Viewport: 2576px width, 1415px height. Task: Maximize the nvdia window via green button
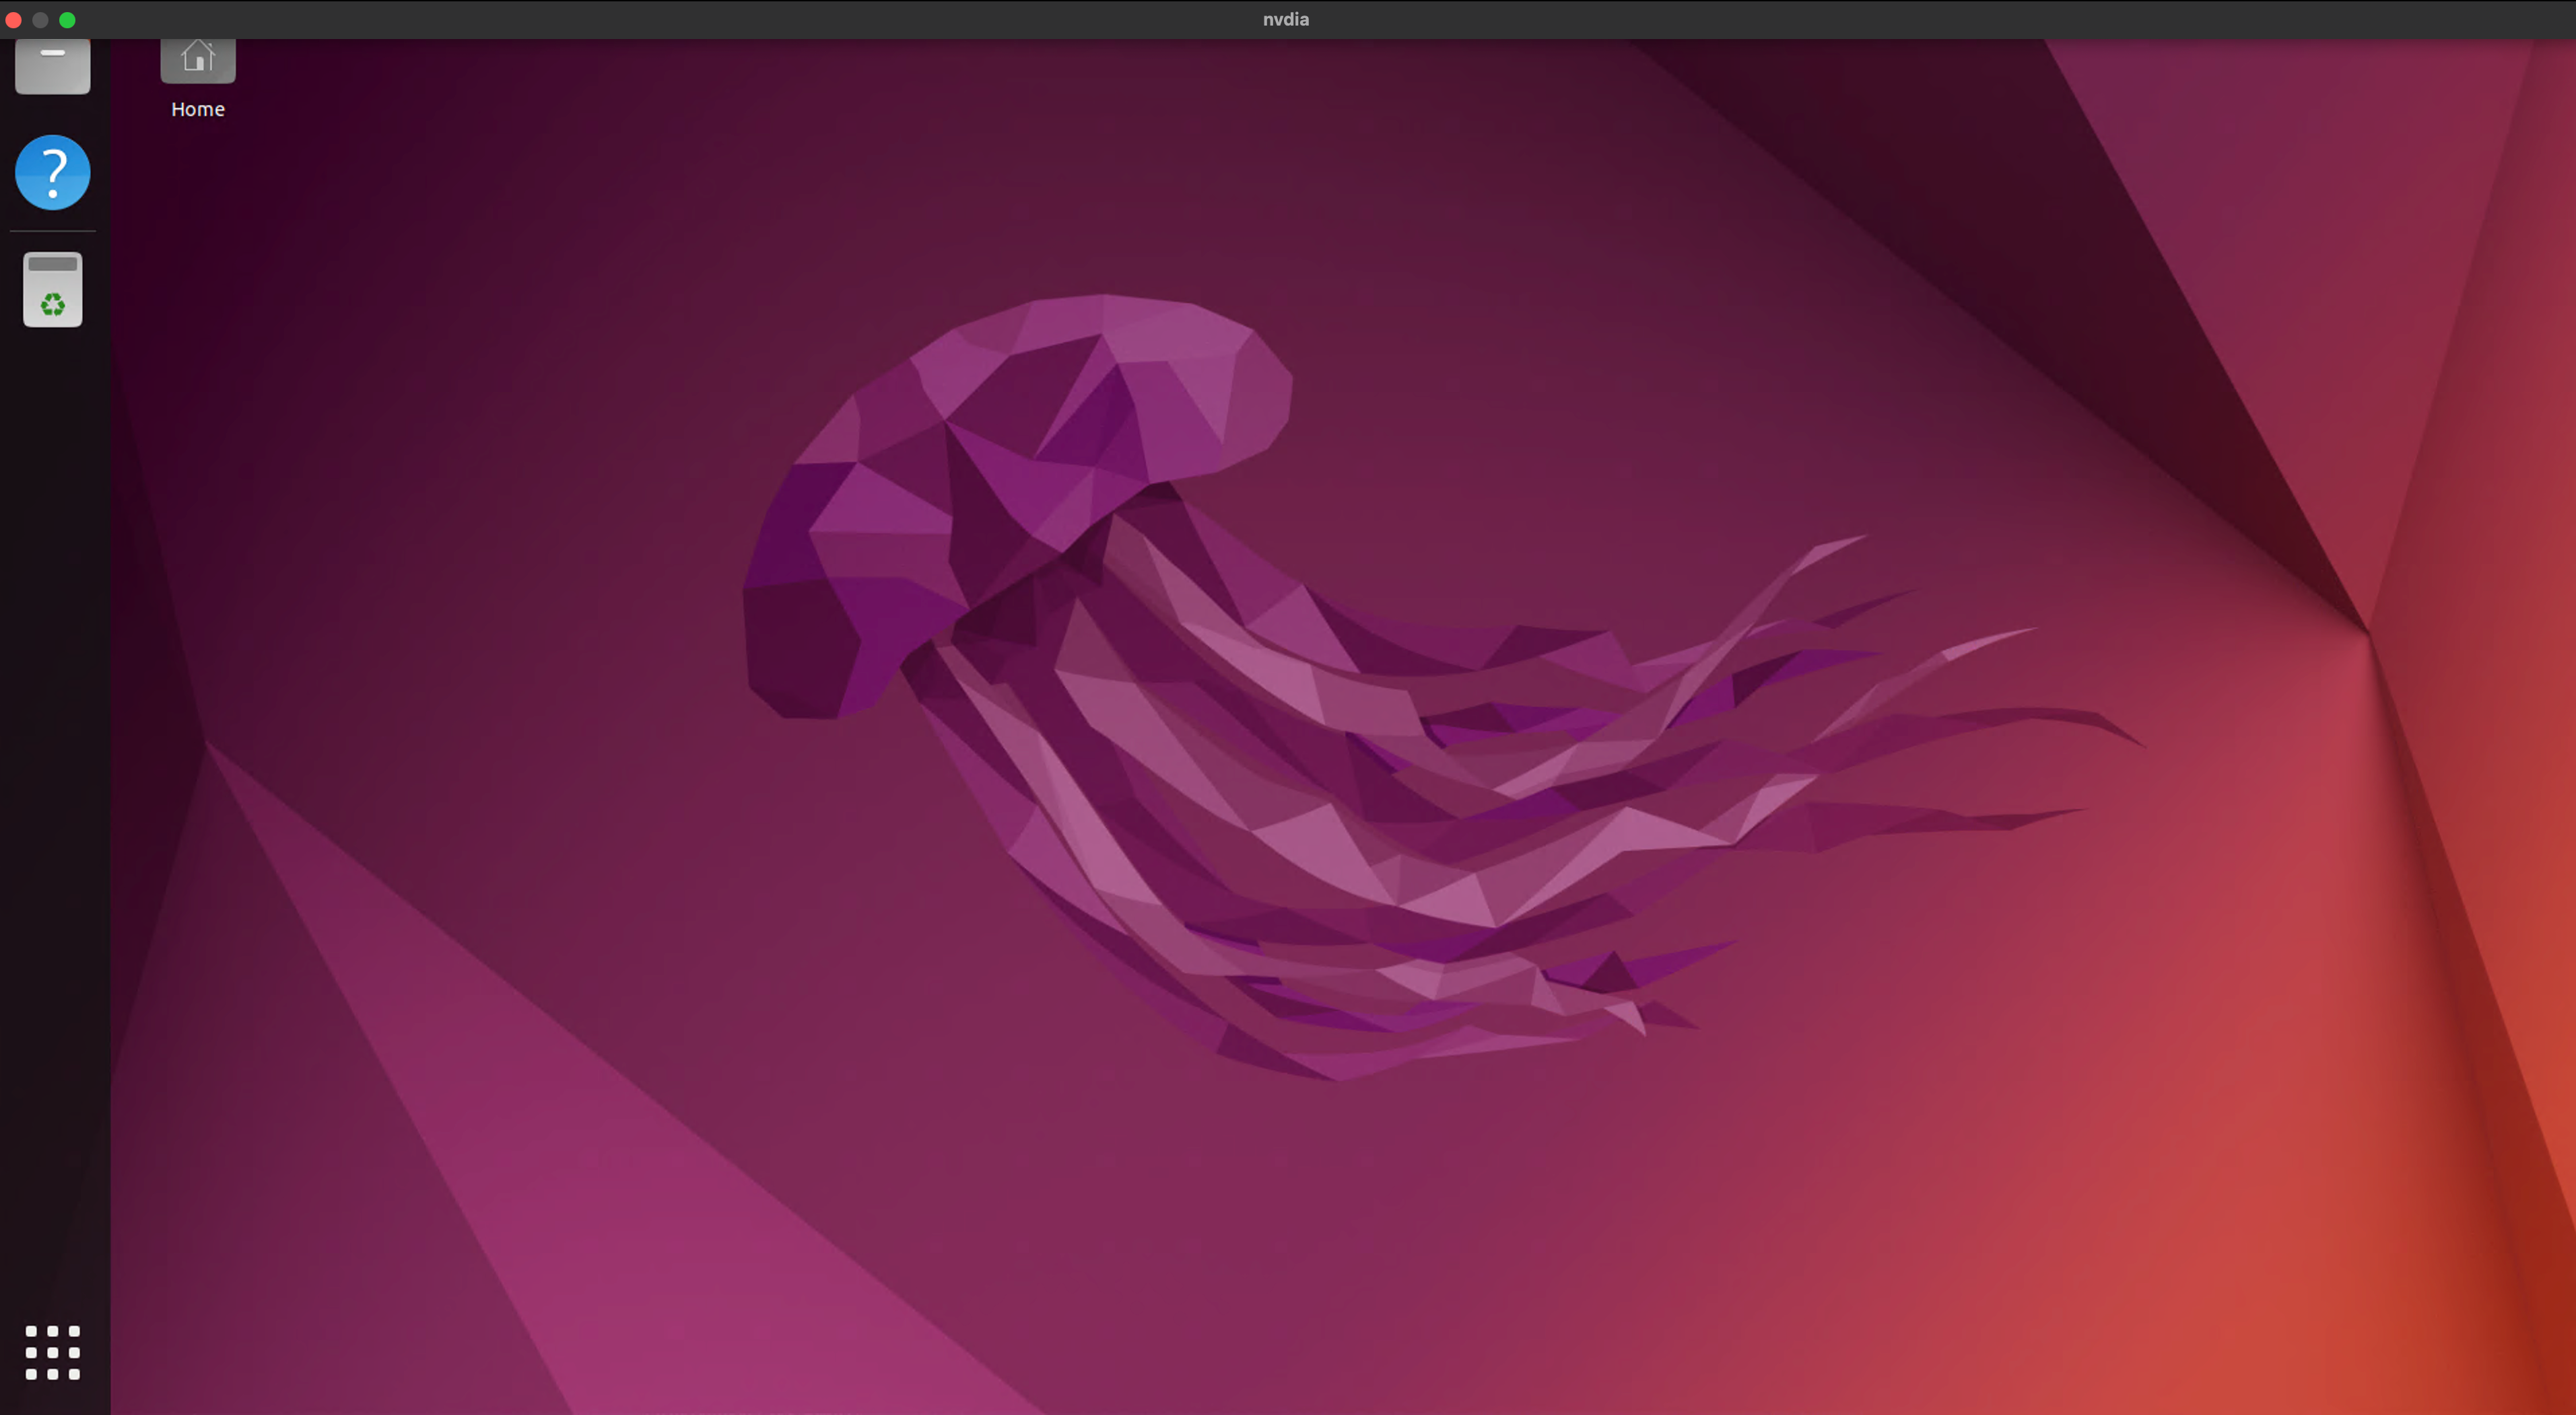pyautogui.click(x=67, y=20)
